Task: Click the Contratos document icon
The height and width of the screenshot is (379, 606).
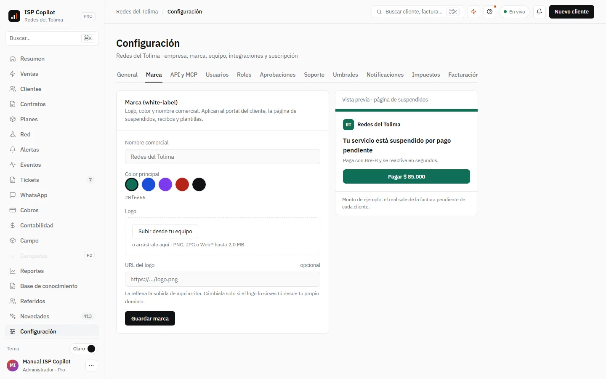Action: click(x=13, y=104)
